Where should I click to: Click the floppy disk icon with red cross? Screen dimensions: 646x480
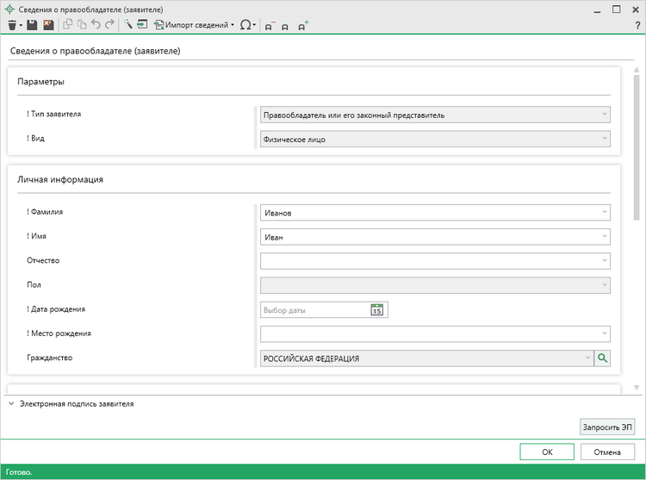[48, 25]
